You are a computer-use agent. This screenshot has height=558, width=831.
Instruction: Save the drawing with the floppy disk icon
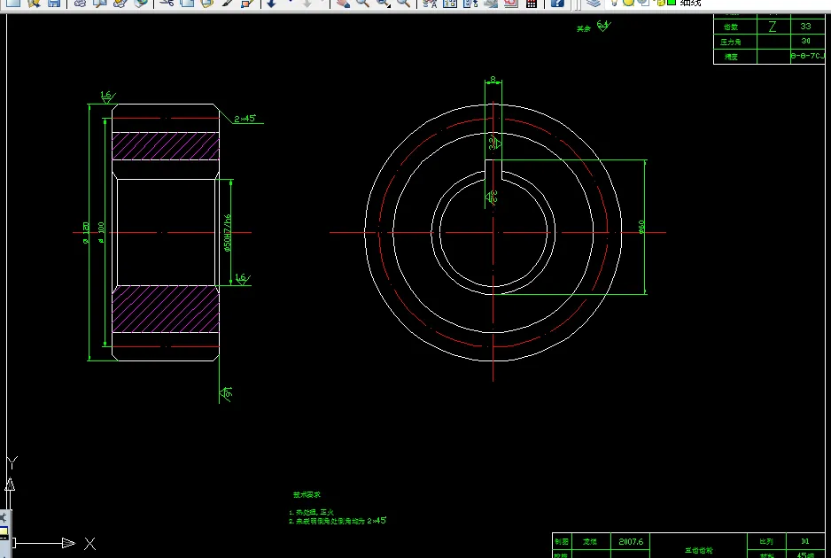click(x=53, y=3)
